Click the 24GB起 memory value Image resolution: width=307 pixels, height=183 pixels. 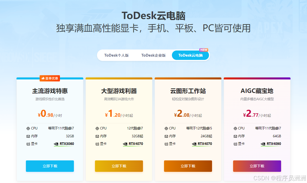[x=206, y=136]
